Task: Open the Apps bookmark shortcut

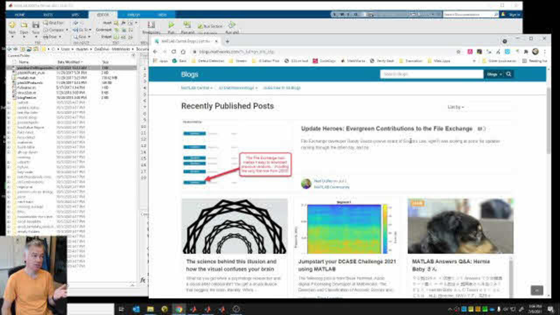Action: click(x=161, y=61)
